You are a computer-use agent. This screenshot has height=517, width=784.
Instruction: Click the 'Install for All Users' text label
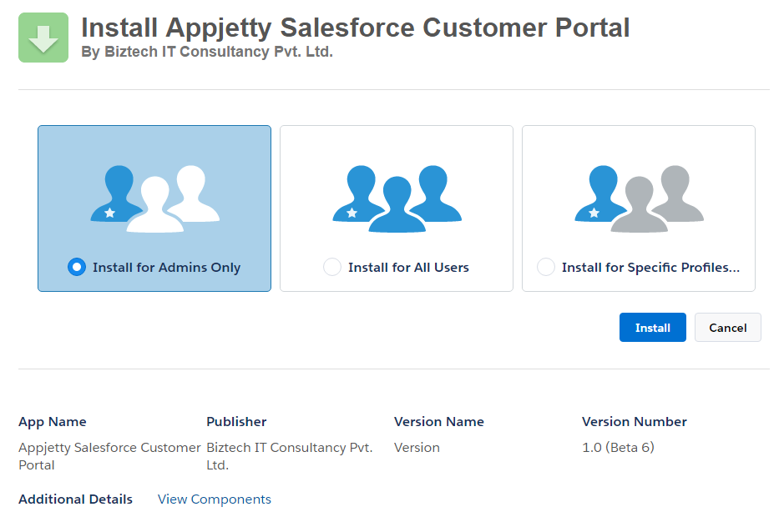[x=408, y=268]
